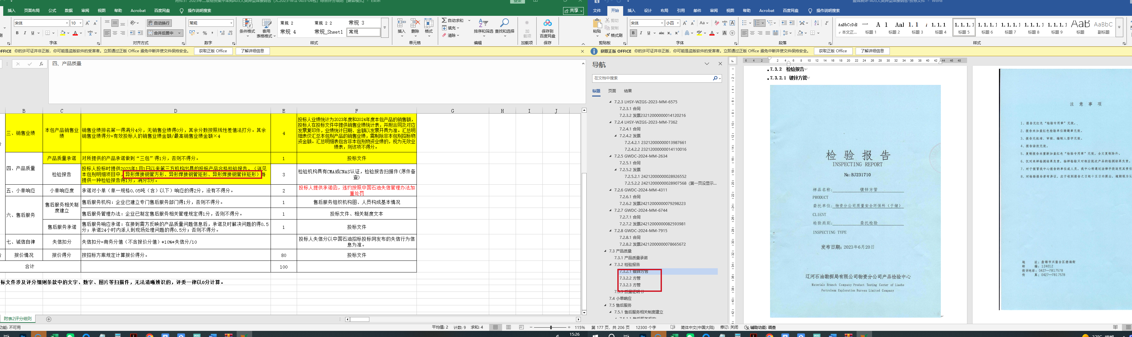Screen dimensions: 1132x337
Task: Open the 引用 tab in Word
Action: pyautogui.click(x=681, y=11)
